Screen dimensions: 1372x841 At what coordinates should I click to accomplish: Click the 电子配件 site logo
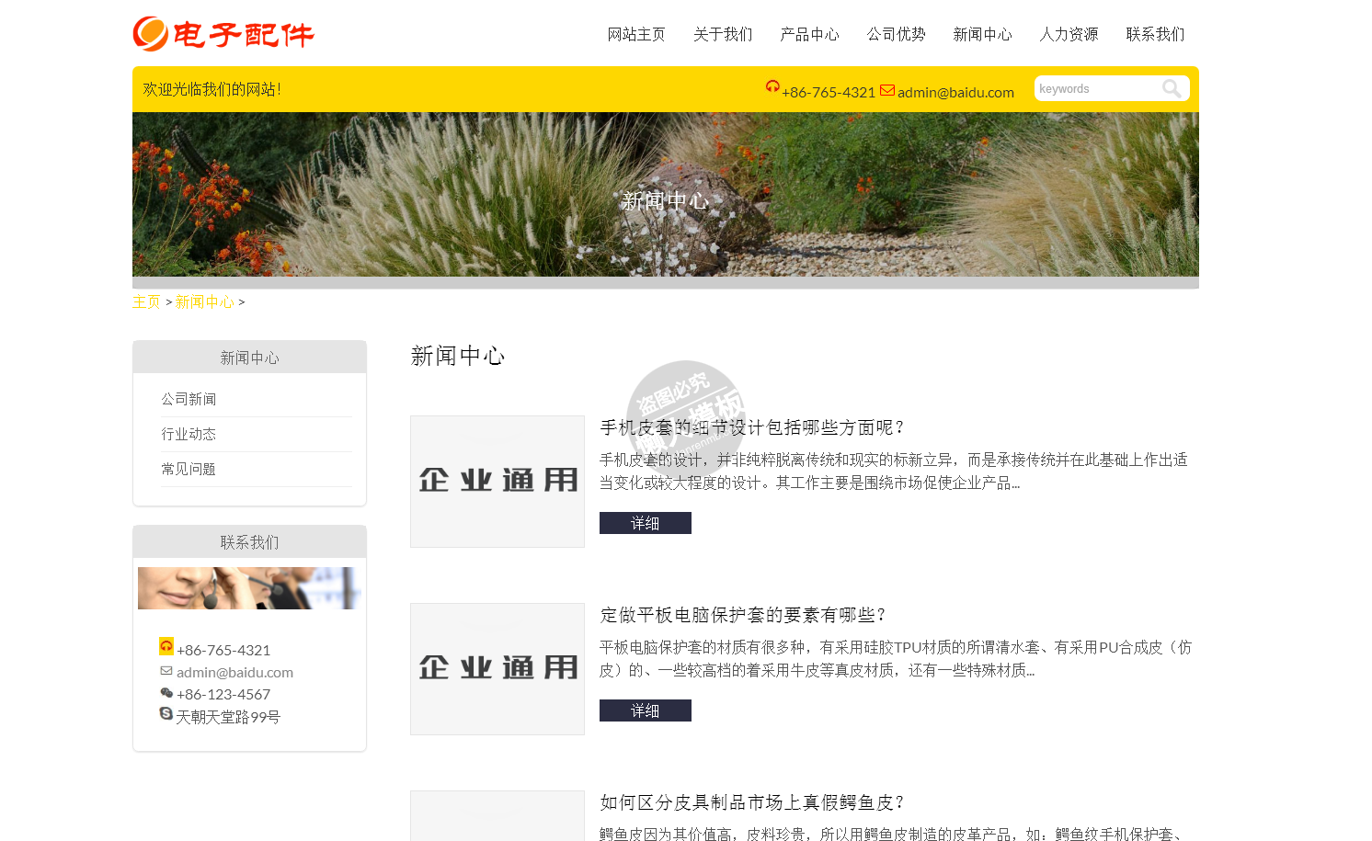coord(223,34)
